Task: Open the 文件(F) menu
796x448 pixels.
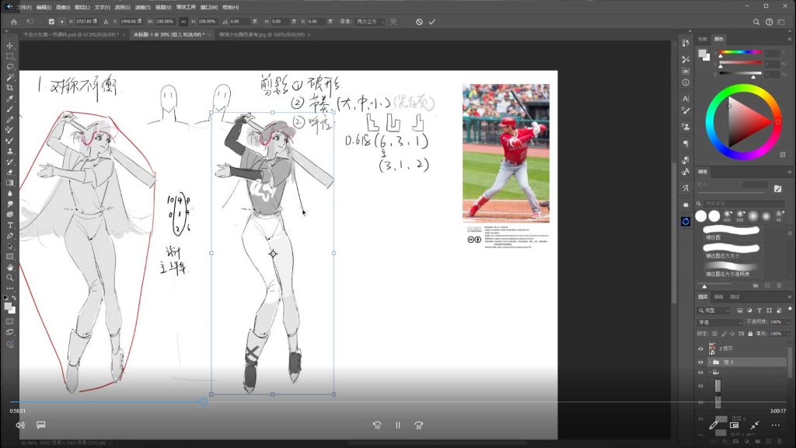Action: tap(24, 7)
